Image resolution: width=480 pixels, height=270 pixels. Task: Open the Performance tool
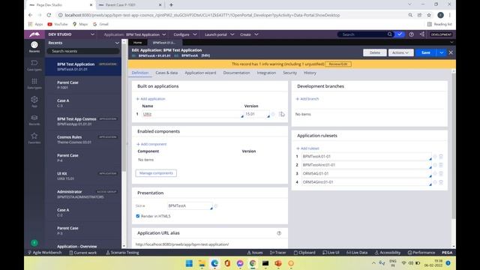(x=421, y=253)
